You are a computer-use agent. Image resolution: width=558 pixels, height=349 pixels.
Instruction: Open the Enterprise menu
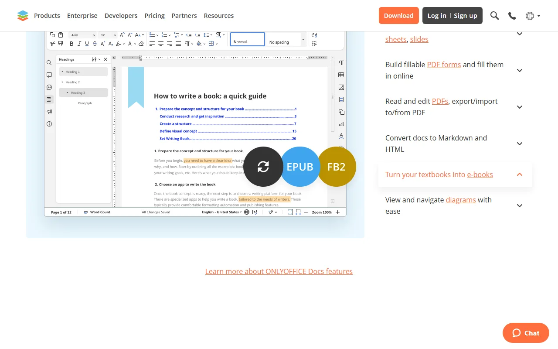[x=82, y=16]
